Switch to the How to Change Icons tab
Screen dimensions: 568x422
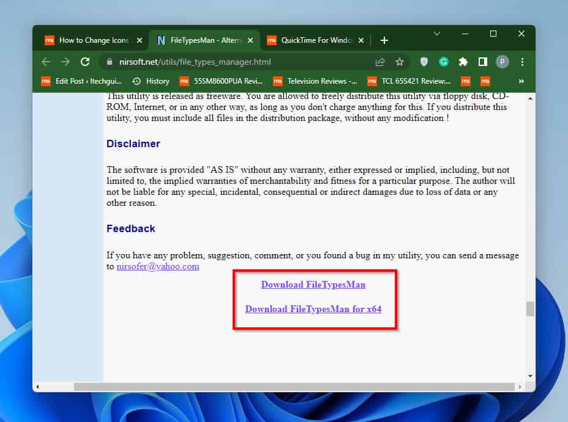pyautogui.click(x=93, y=40)
